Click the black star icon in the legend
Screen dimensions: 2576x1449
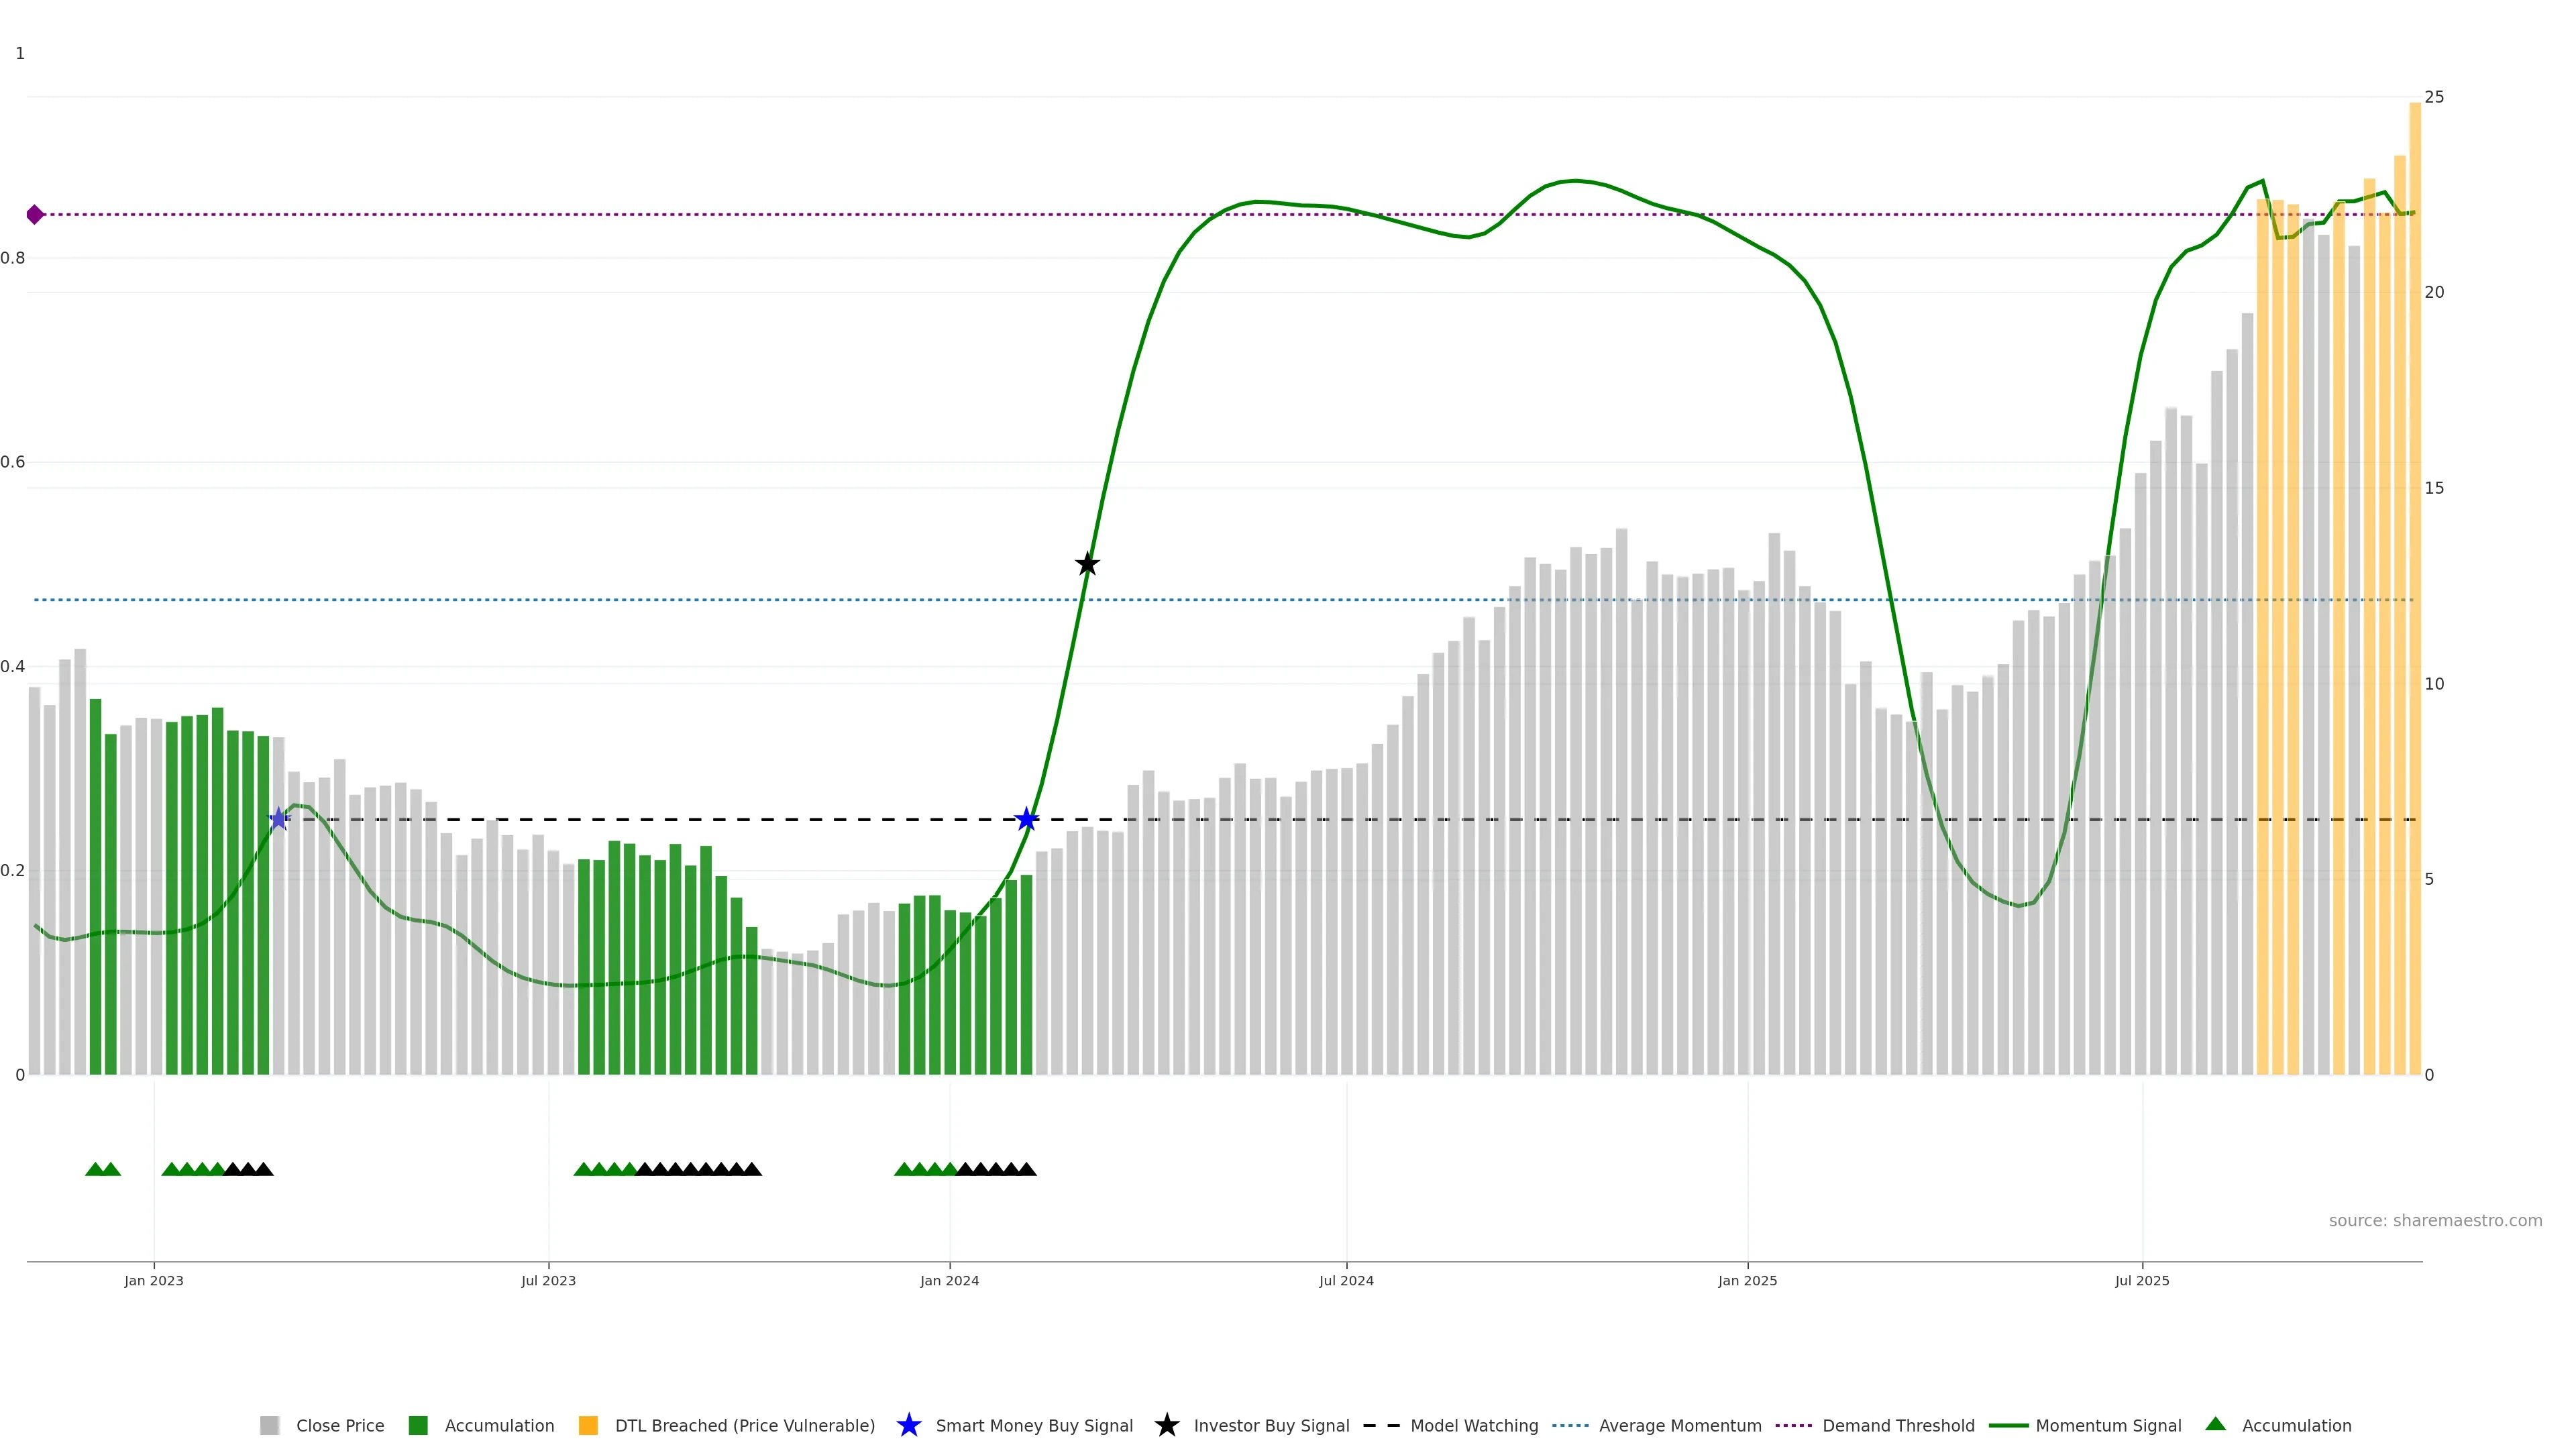(1166, 1425)
